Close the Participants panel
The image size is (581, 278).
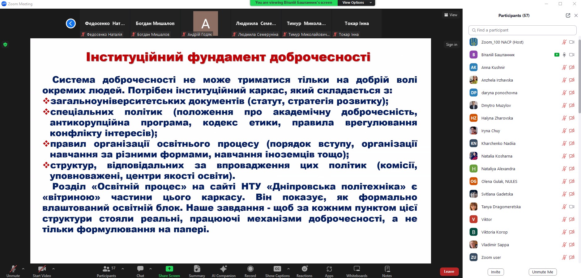(x=576, y=15)
